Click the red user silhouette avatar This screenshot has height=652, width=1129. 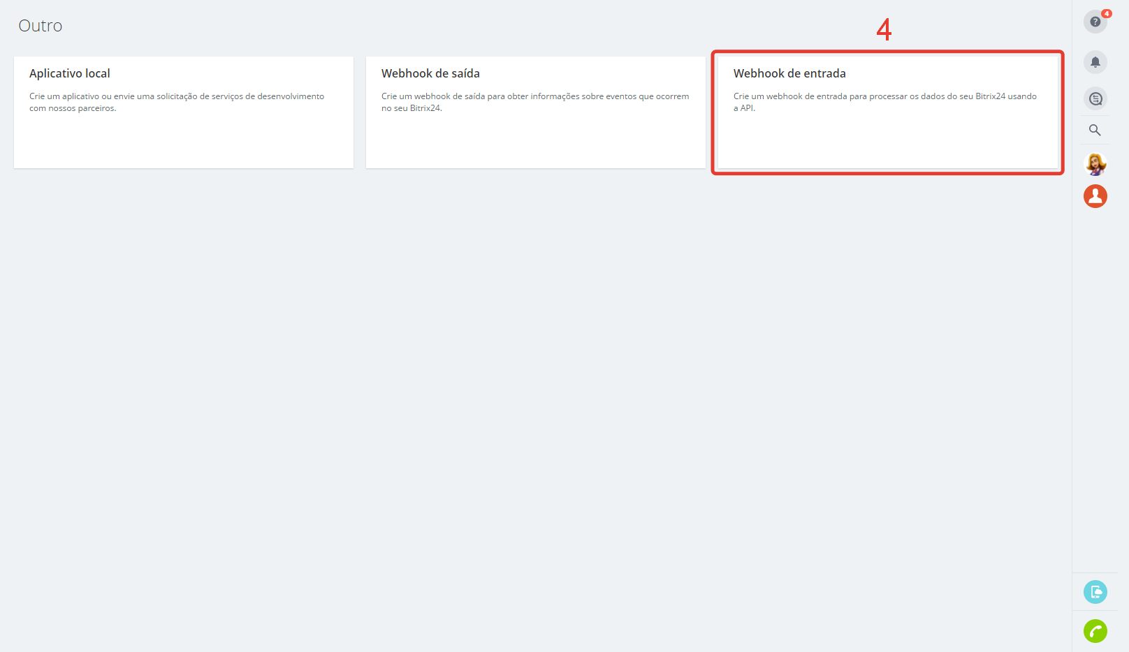[x=1095, y=196]
